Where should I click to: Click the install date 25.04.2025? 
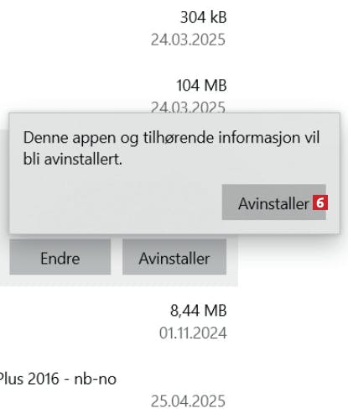click(x=188, y=401)
